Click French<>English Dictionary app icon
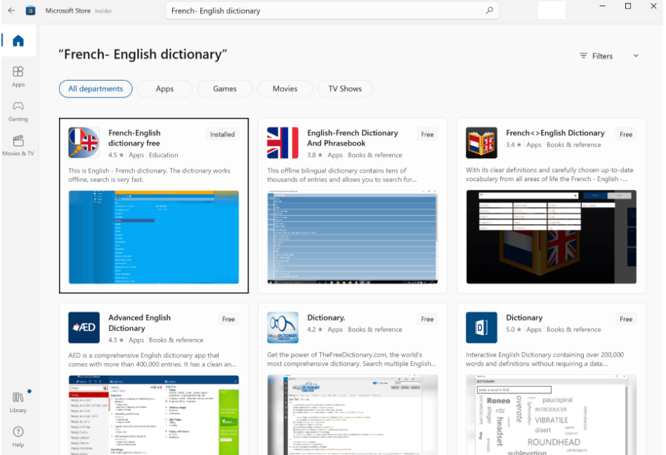The width and height of the screenshot is (666, 455). (x=481, y=143)
